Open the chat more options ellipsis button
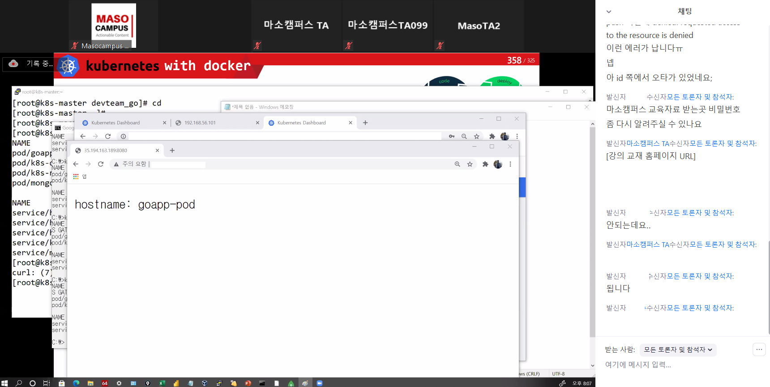Image resolution: width=770 pixels, height=387 pixels. click(x=759, y=349)
